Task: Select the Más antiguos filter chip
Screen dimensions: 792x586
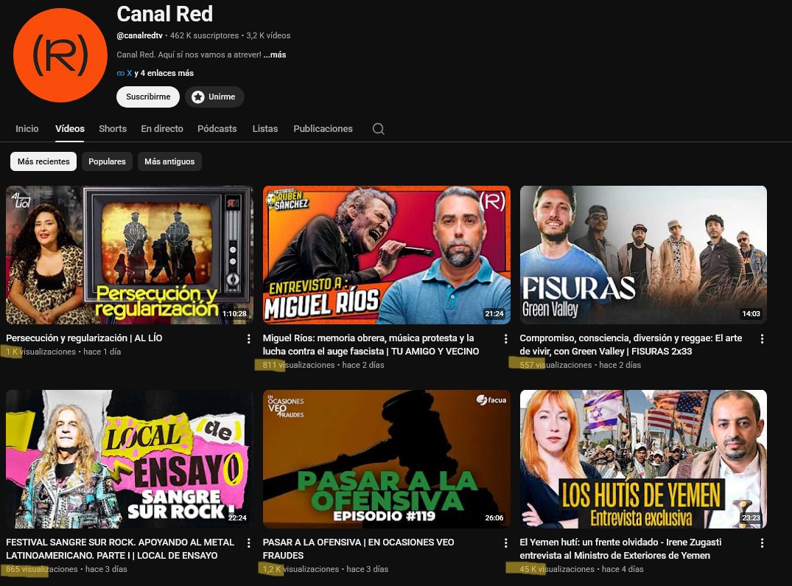Action: click(169, 161)
